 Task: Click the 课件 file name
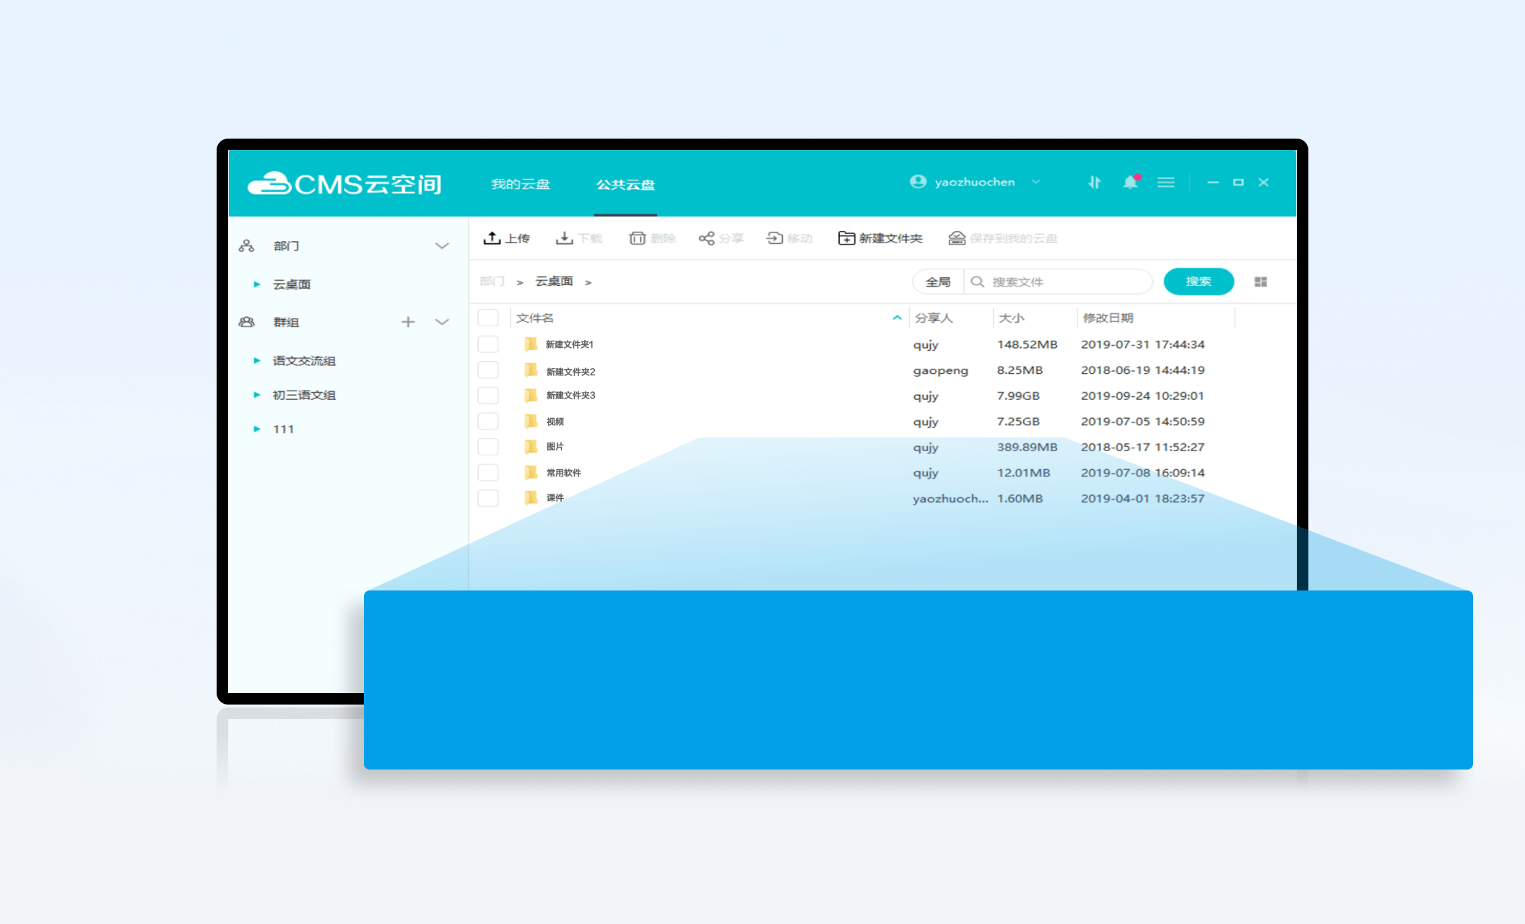point(555,498)
